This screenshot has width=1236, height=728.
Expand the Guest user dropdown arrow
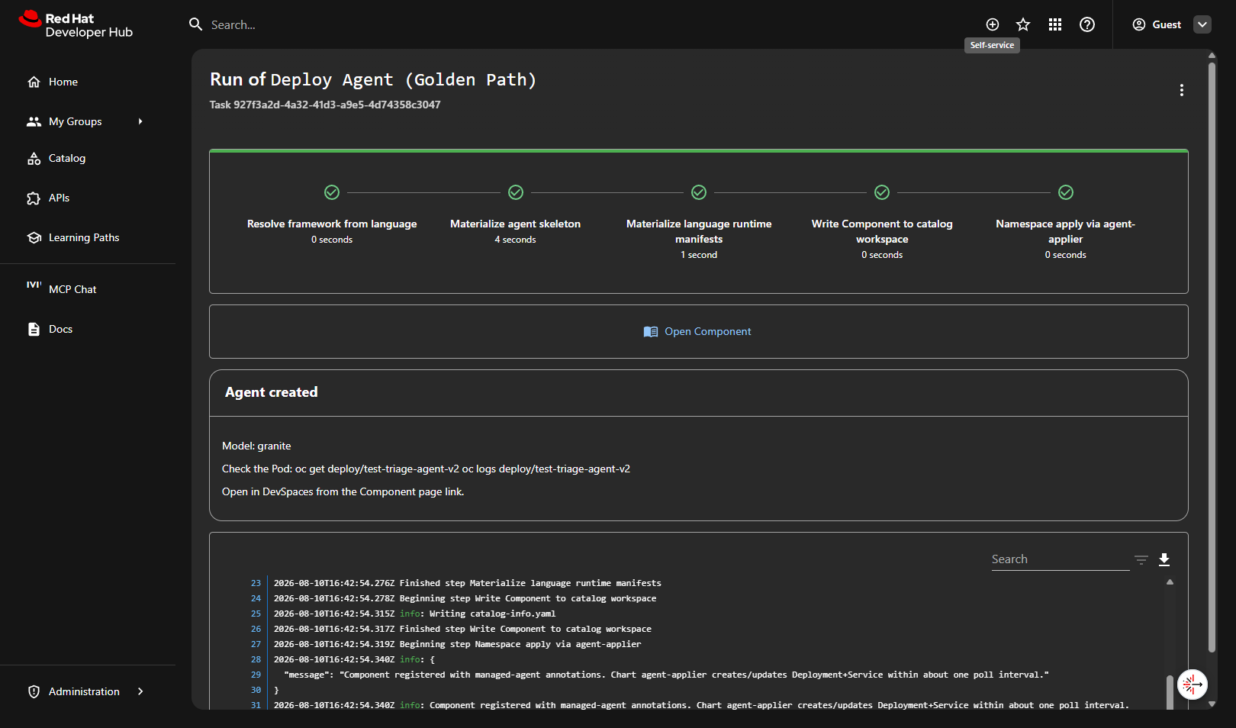(1202, 24)
